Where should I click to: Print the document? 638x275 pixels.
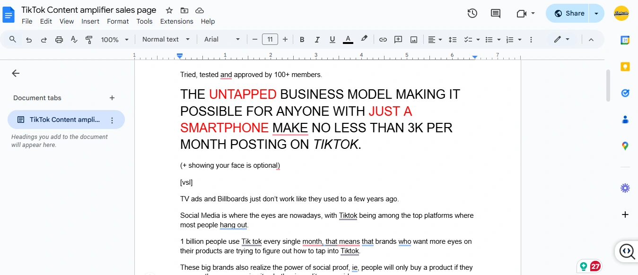(59, 40)
